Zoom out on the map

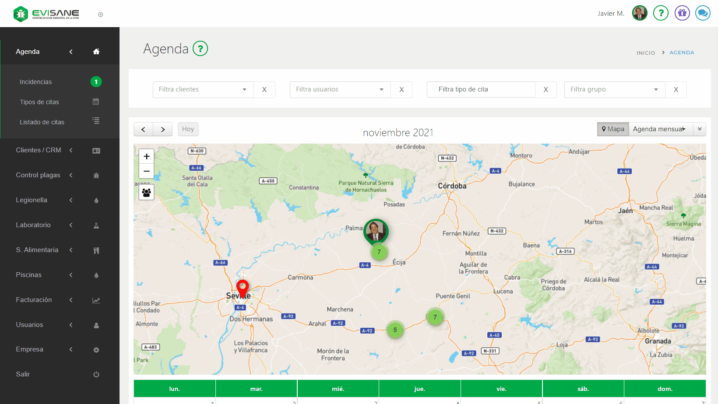[x=146, y=171]
